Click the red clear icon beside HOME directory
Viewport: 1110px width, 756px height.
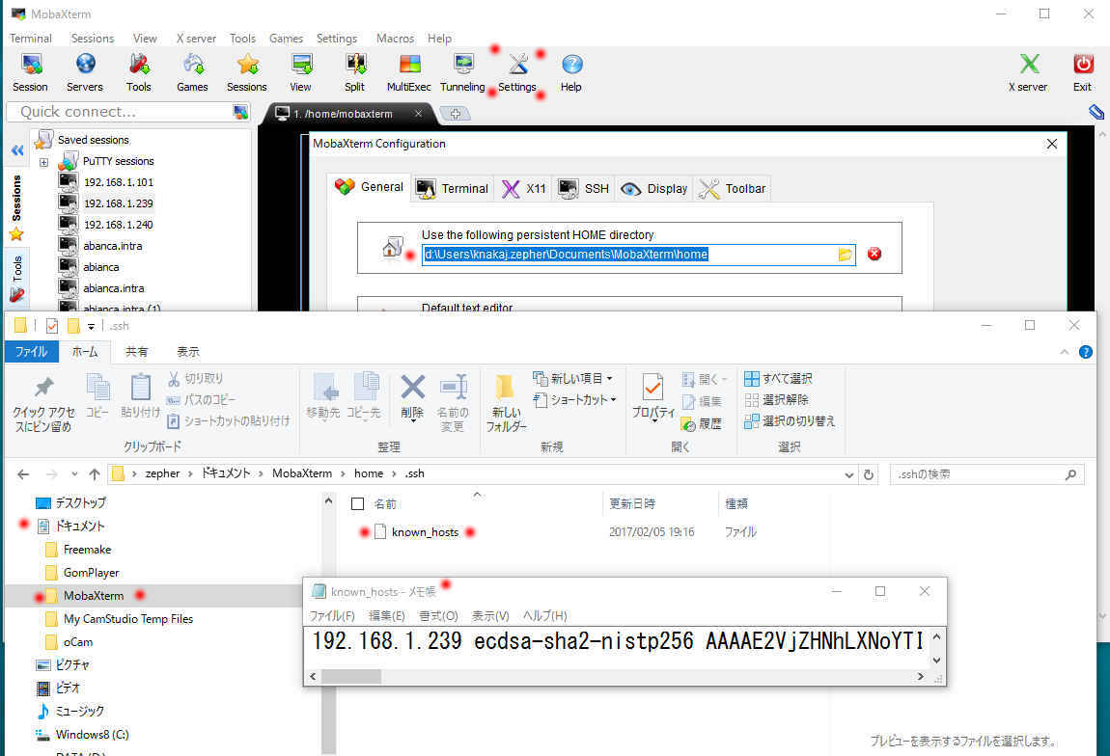click(874, 254)
